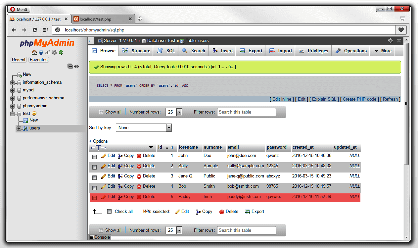The image size is (418, 248).
Task: Click the Edit pencil icon for John Doe
Action: pyautogui.click(x=104, y=155)
